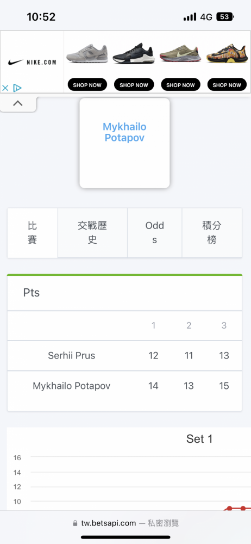This screenshot has width=251, height=544.
Task: Click Shop Now under the black sneaker
Action: pyautogui.click(x=134, y=85)
